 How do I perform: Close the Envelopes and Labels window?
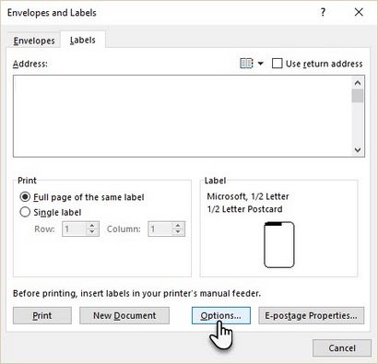(x=359, y=12)
